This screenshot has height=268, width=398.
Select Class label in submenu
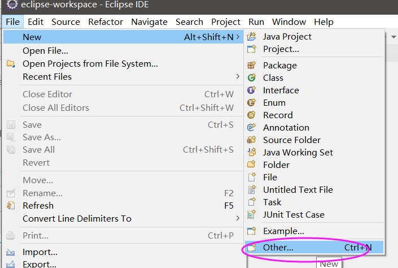tap(273, 78)
